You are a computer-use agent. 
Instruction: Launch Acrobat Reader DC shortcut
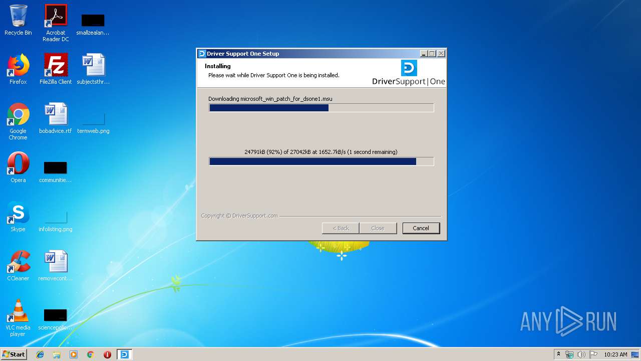click(x=56, y=23)
